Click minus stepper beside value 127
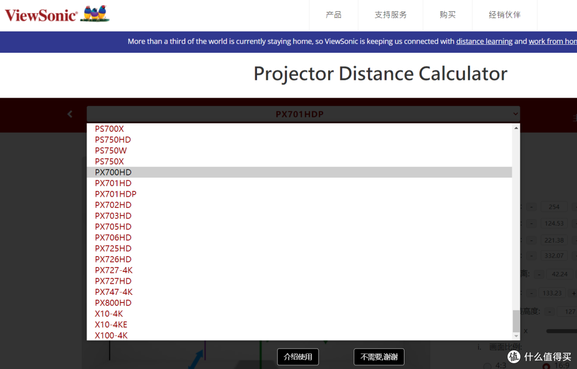Image resolution: width=577 pixels, height=369 pixels. point(550,312)
